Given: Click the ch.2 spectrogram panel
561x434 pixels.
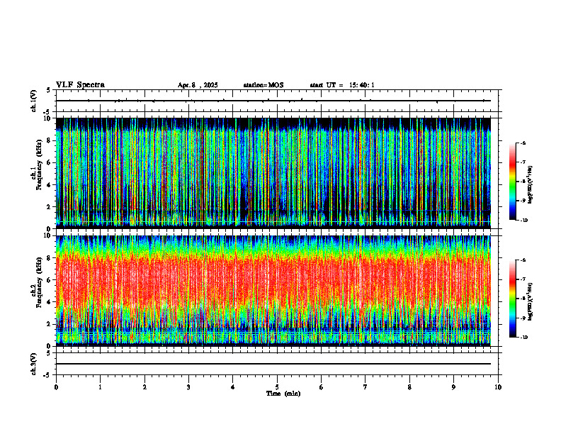Looking at the screenshot, I should point(273,291).
